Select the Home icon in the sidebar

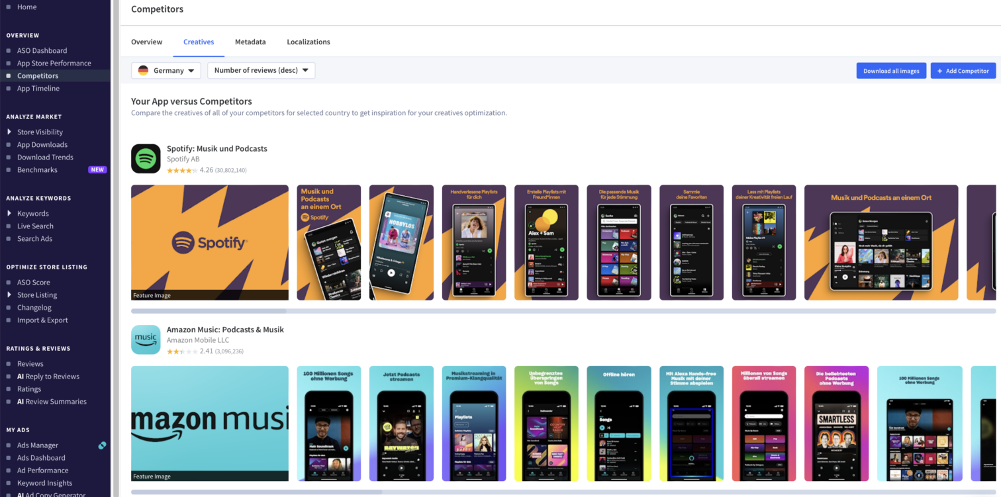pyautogui.click(x=9, y=7)
